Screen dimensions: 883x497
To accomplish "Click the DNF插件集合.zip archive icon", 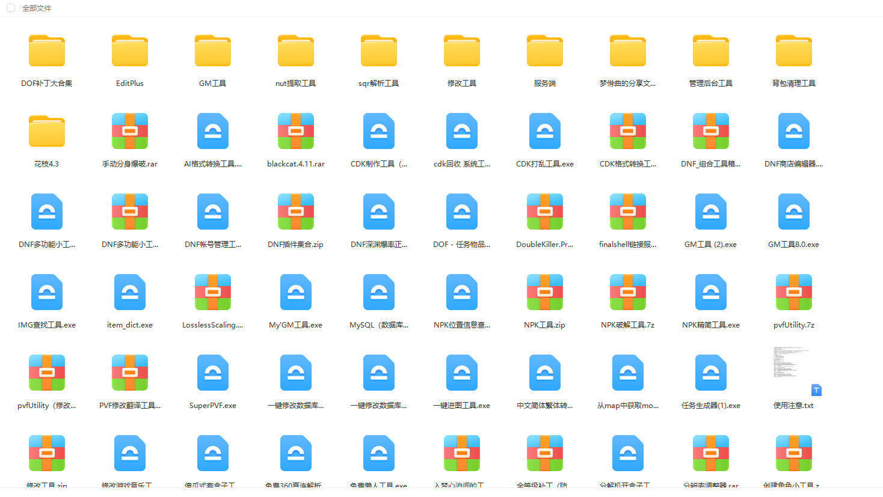I will pos(296,212).
